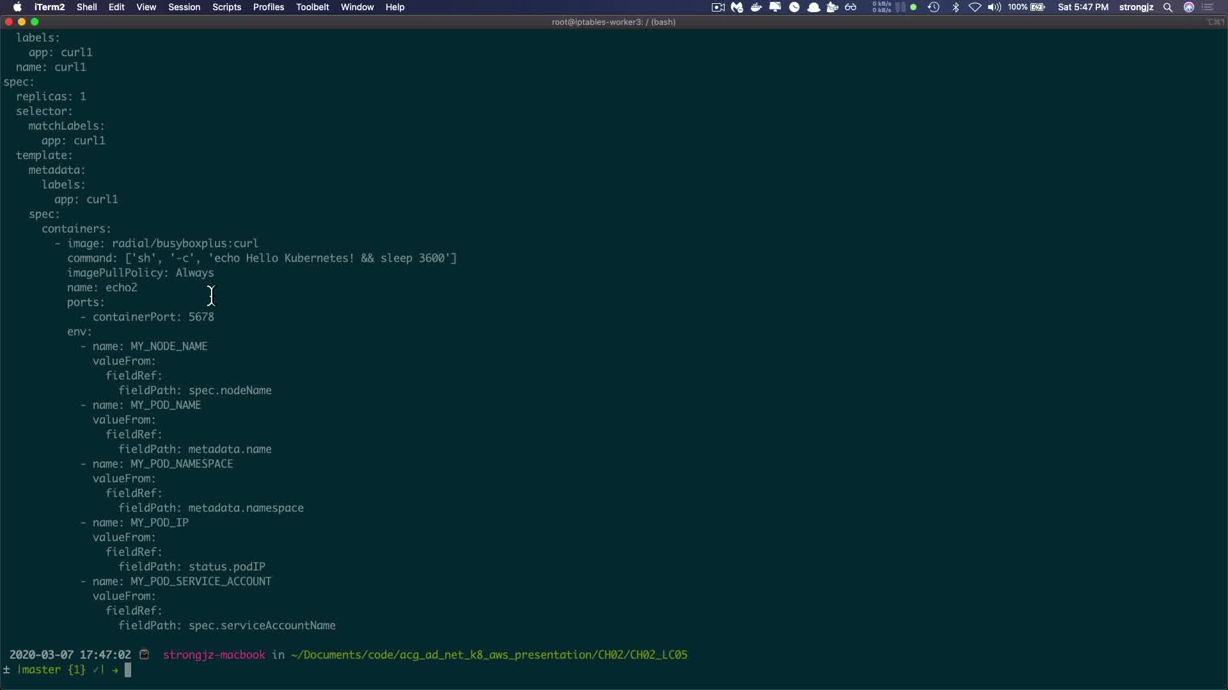Screen dimensions: 1228x690
Task: Open the Shell menu
Action: pos(86,7)
